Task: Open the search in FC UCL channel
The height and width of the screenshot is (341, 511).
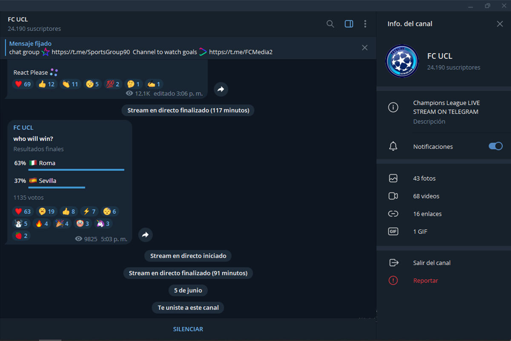Action: click(330, 24)
